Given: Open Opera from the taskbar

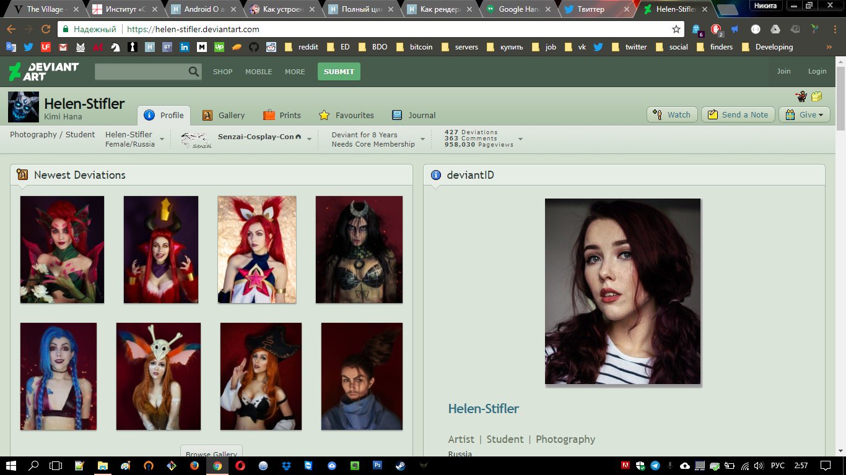Looking at the screenshot, I should pyautogui.click(x=240, y=465).
